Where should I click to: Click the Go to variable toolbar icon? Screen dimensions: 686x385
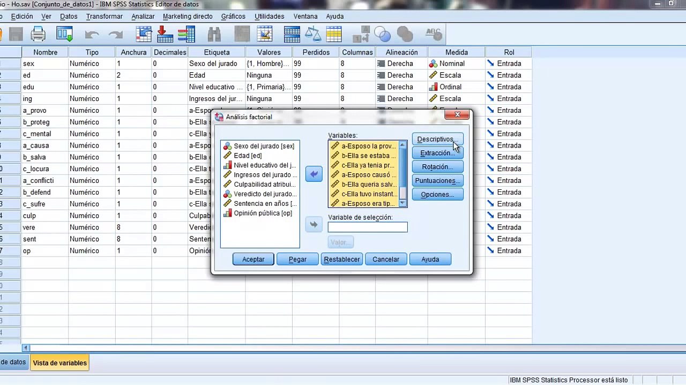click(x=165, y=35)
